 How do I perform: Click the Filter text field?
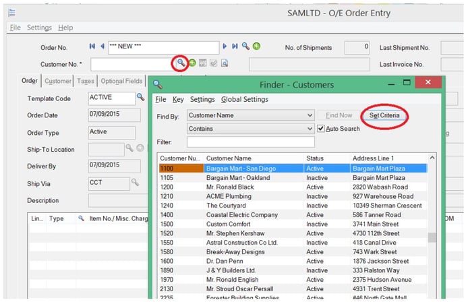click(251, 142)
